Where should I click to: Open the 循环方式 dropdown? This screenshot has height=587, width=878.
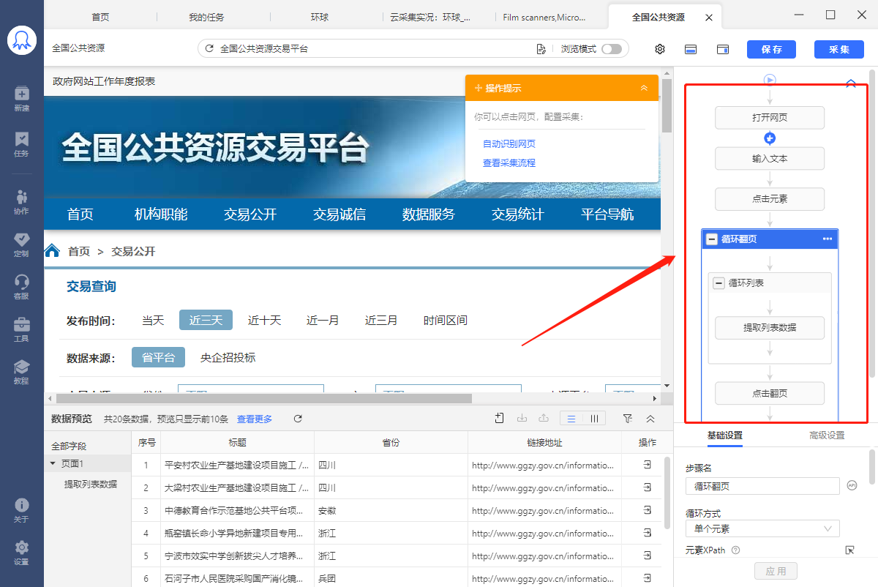point(762,528)
